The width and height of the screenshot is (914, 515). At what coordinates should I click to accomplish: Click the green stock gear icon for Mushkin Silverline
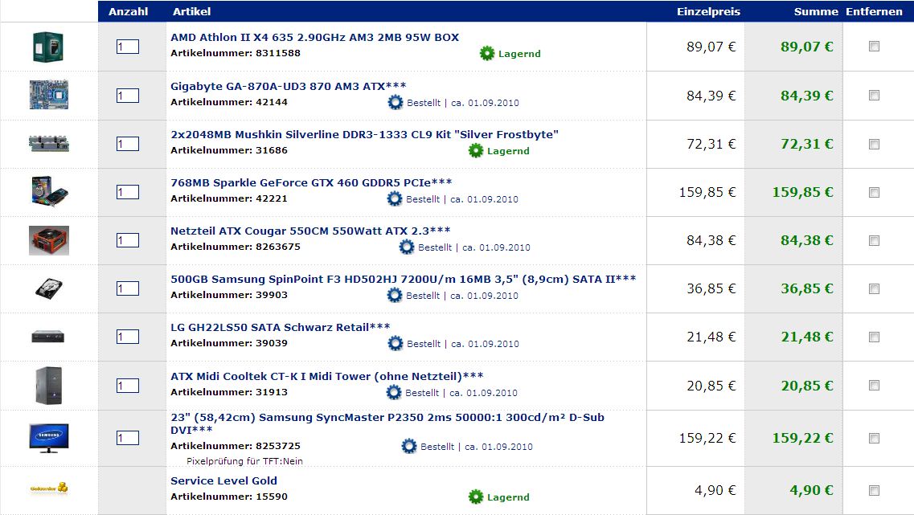[476, 151]
